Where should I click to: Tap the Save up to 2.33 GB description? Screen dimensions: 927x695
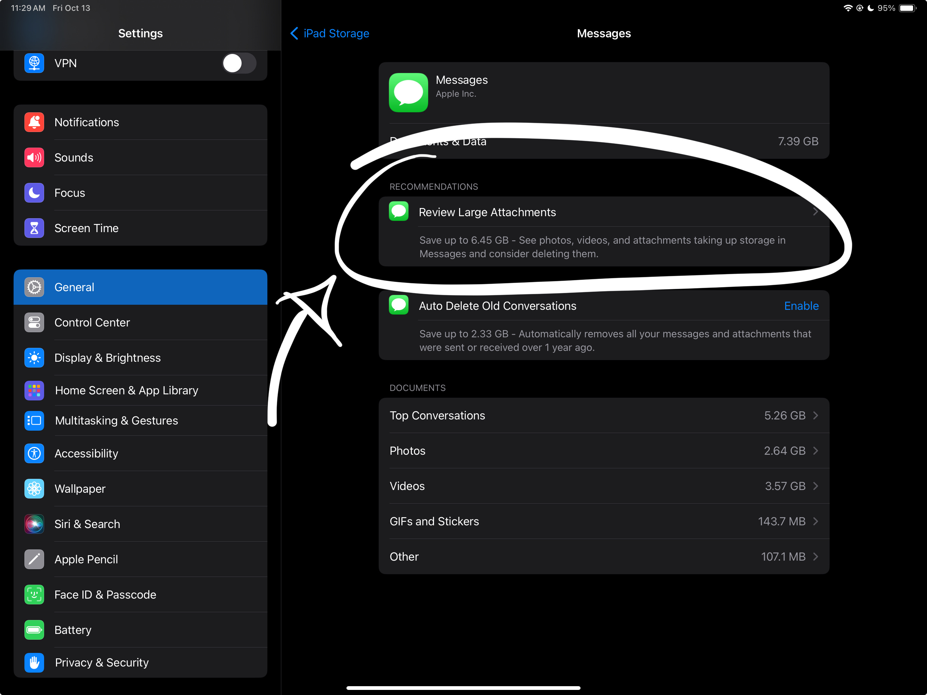615,340
